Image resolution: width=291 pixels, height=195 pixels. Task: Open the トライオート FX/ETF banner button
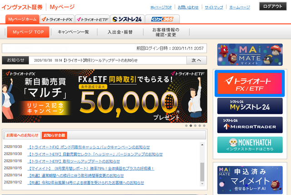point(250,83)
